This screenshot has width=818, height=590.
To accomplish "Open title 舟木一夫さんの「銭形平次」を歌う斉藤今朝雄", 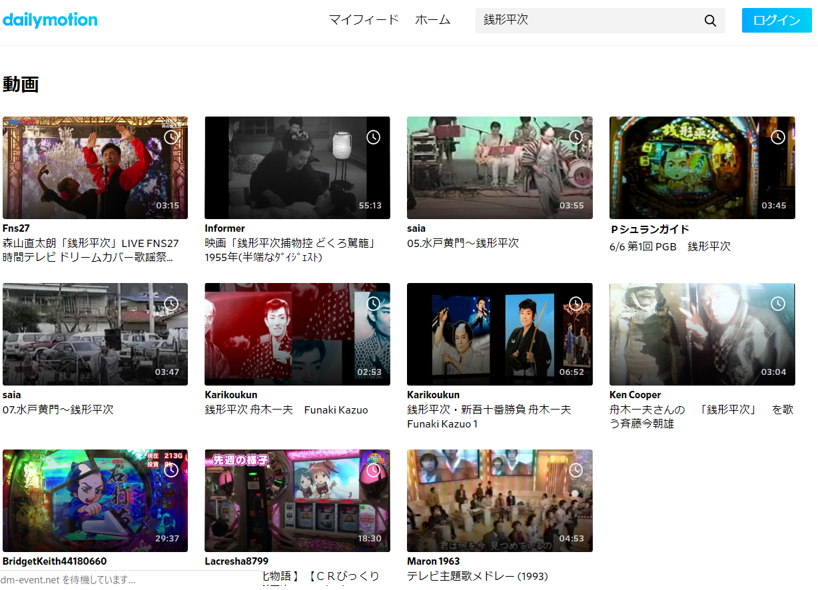I will (x=701, y=416).
